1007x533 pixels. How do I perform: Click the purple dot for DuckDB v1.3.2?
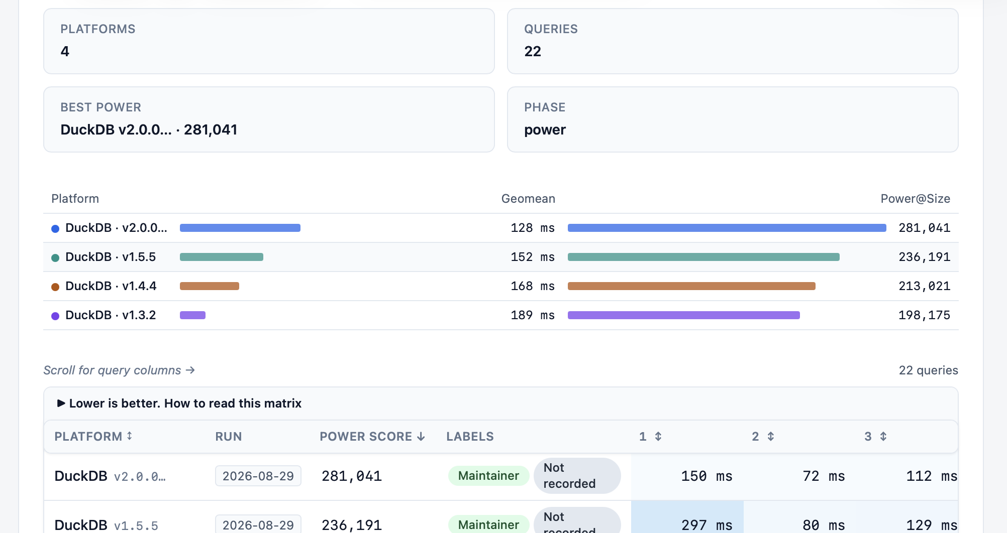55,316
